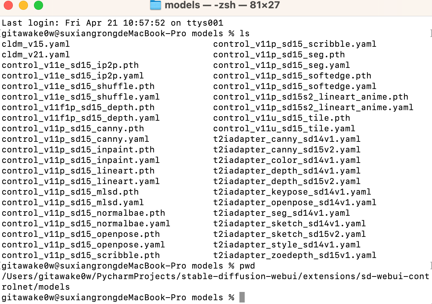Click control_v11e_sd15_ip2p.pth in the listing
Screen dimensions: 432x304
click(x=70, y=65)
